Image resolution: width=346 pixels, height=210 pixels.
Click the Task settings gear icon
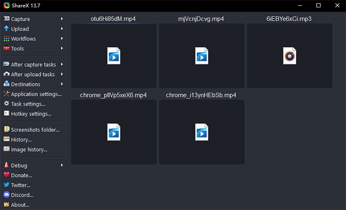click(6, 104)
